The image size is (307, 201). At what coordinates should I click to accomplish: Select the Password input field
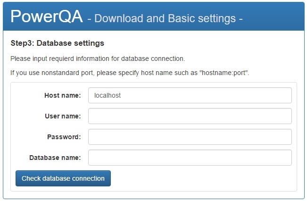[190, 137]
